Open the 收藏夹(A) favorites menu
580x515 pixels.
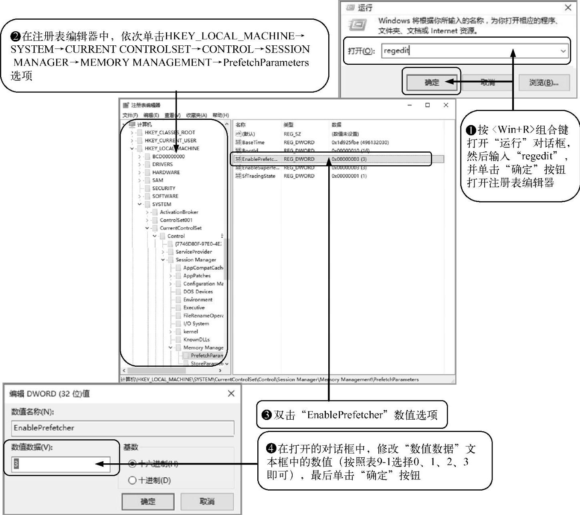[x=196, y=115]
